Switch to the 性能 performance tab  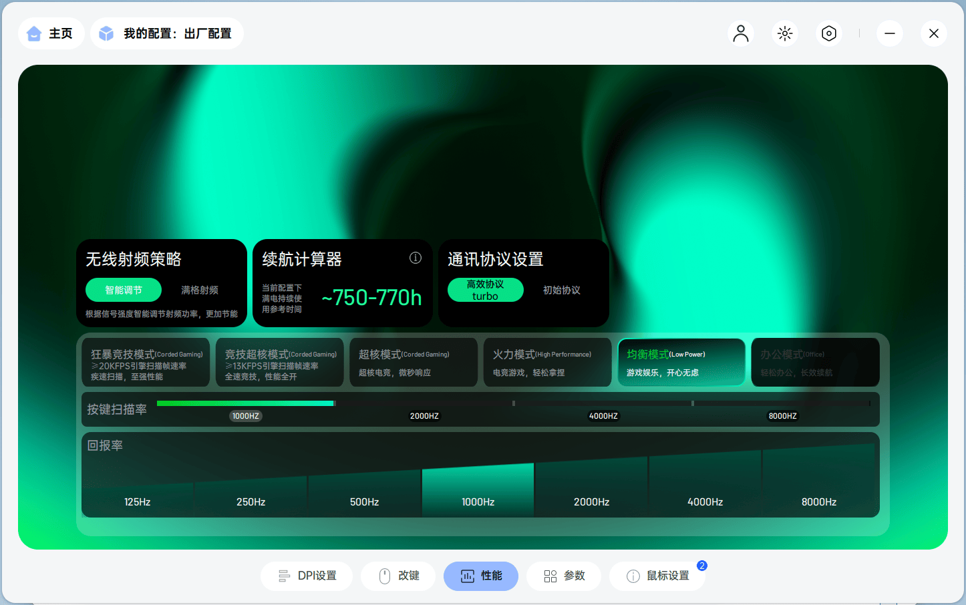coord(480,576)
